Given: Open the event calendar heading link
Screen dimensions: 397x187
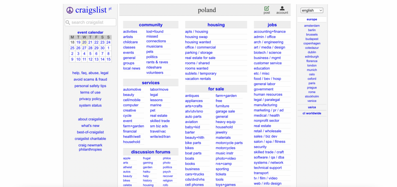Looking at the screenshot, I should (90, 32).
